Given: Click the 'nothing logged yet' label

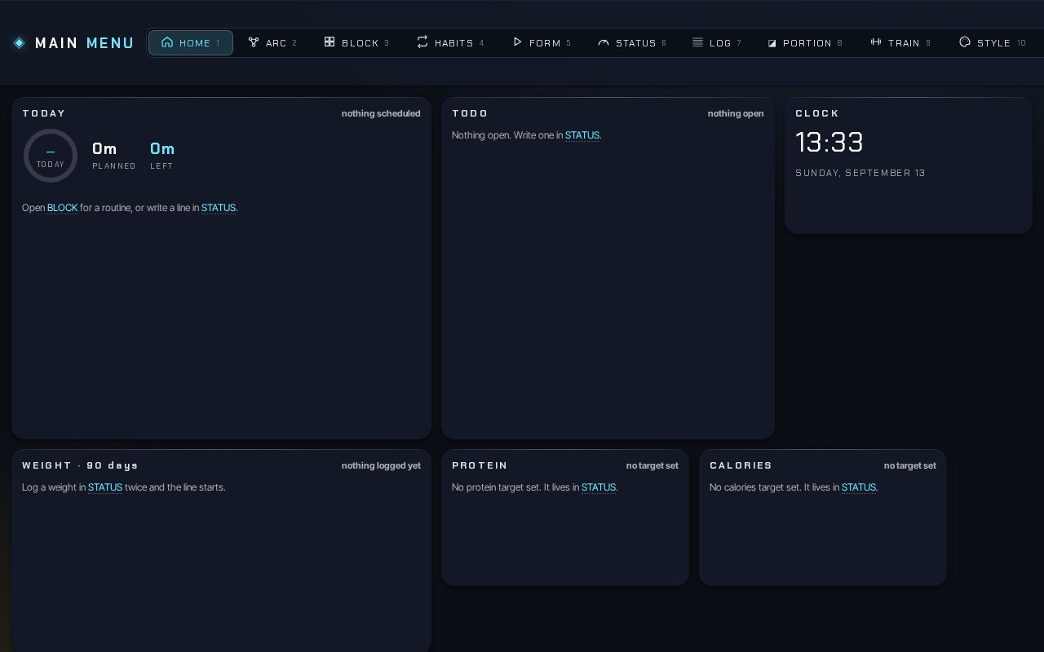Looking at the screenshot, I should 381,465.
